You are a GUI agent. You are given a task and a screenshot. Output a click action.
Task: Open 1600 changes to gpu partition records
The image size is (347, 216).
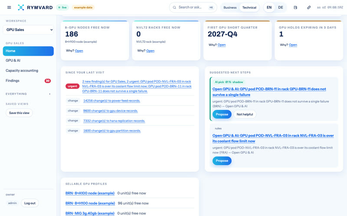pos(112,131)
